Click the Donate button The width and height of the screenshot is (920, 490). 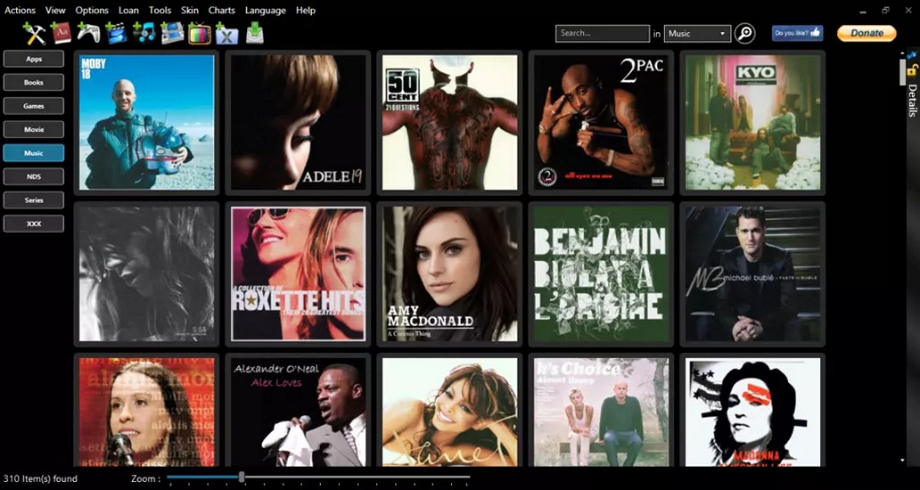pos(867,34)
